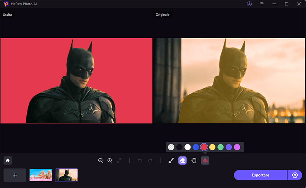The height and width of the screenshot is (188, 306).
Task: Pick the yellow background color
Action: (212, 147)
